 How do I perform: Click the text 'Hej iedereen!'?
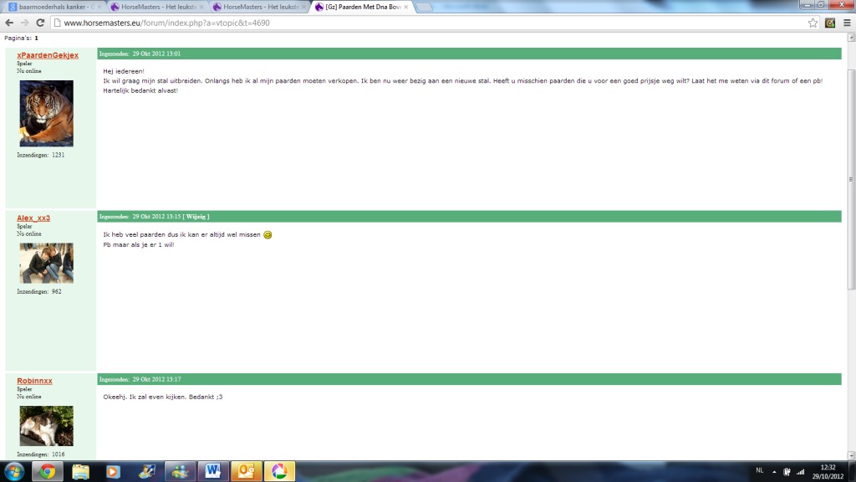point(124,71)
